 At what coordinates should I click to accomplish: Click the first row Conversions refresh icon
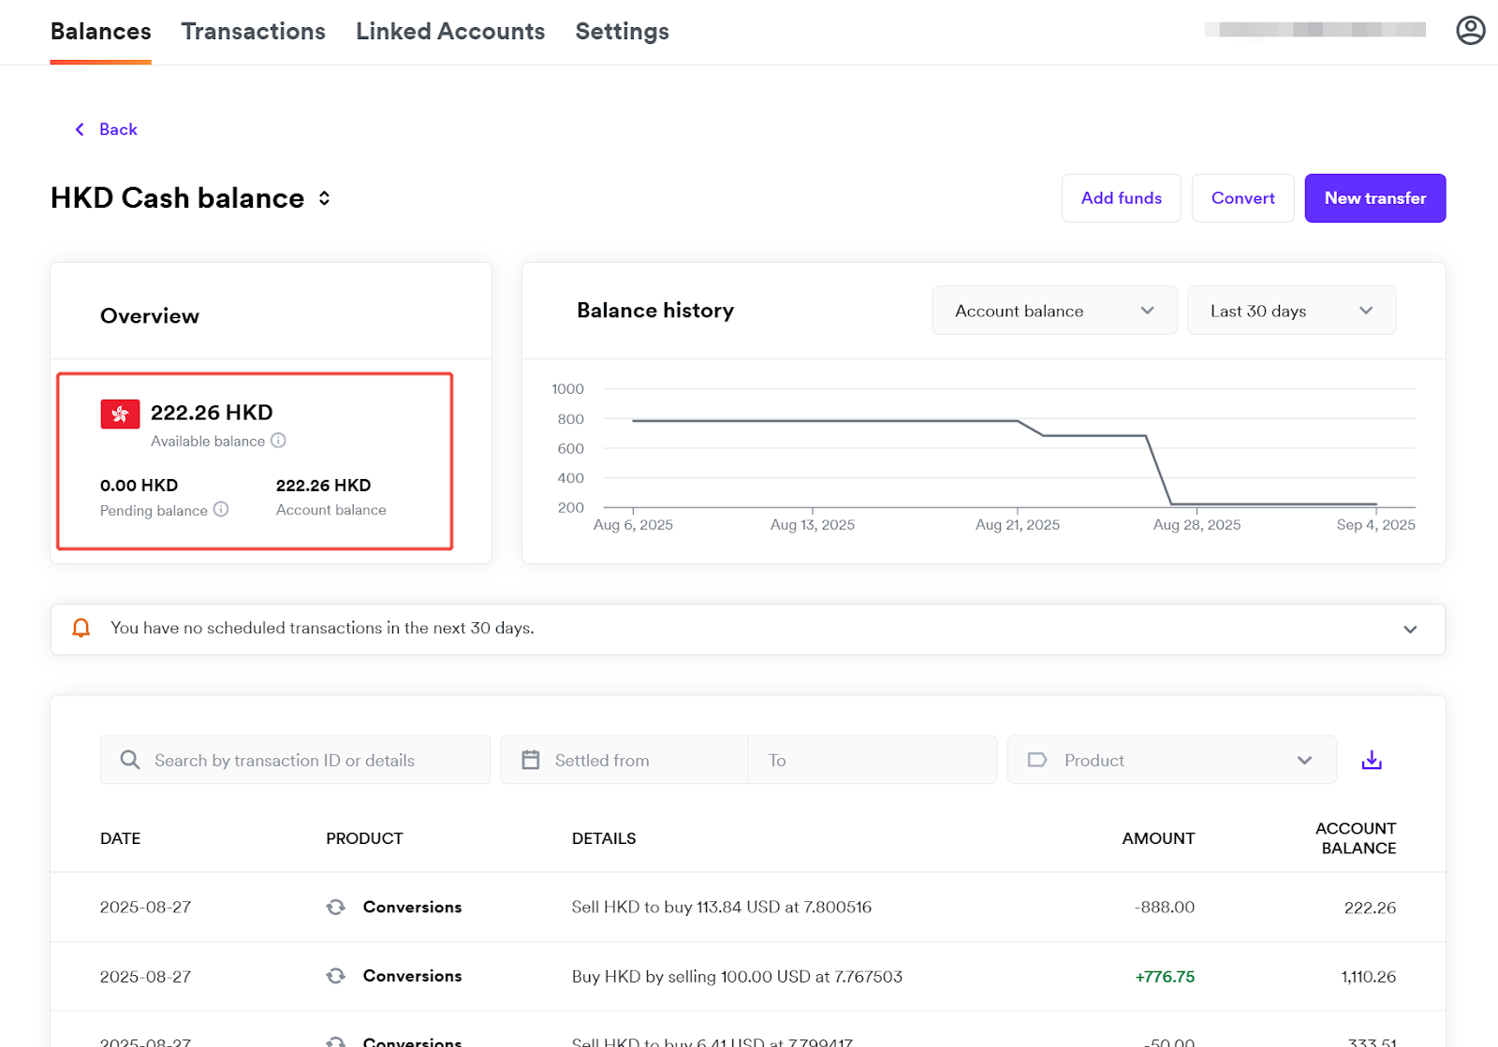(x=335, y=907)
